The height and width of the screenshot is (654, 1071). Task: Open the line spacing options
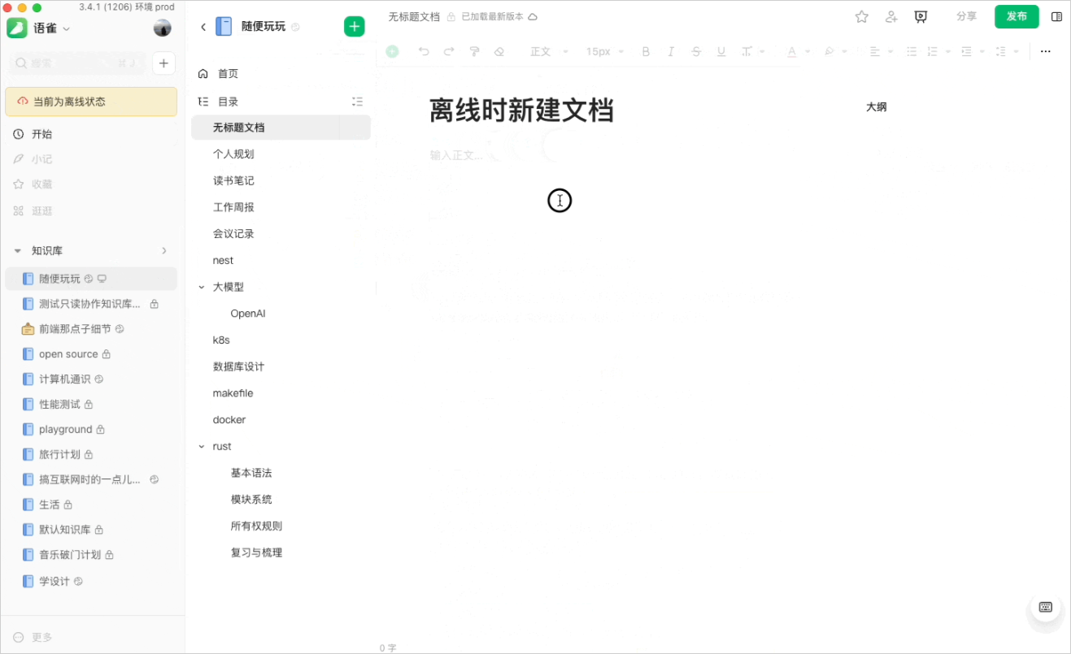[1007, 51]
